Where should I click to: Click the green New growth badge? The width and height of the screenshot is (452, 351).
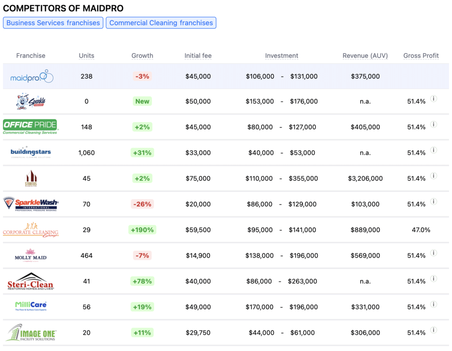[x=142, y=101]
